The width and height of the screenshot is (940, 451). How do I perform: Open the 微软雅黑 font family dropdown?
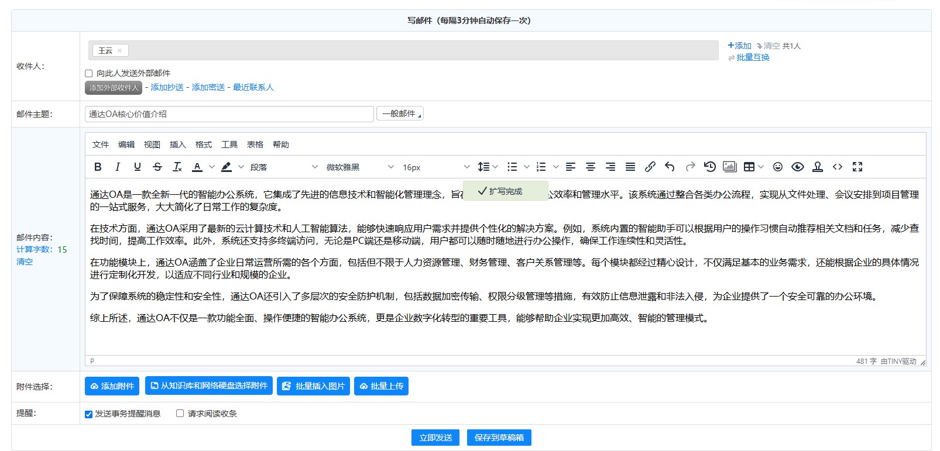(360, 167)
